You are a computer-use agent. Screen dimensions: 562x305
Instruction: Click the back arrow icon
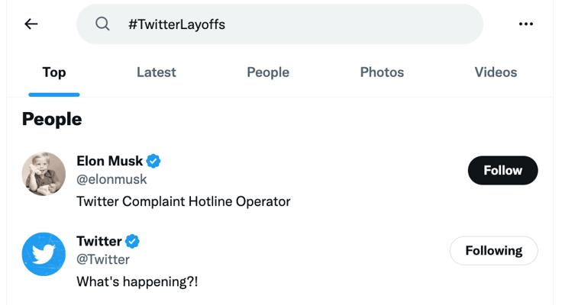pyautogui.click(x=31, y=24)
